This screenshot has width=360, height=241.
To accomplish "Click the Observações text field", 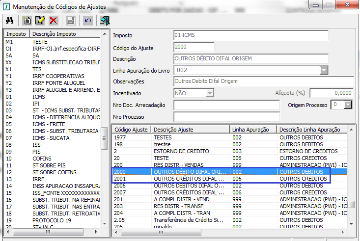I will pos(263,81).
